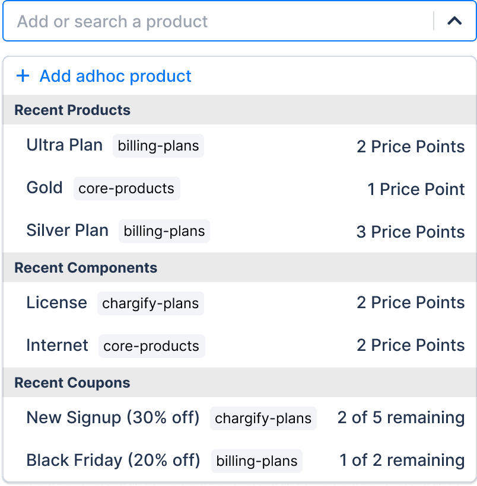The image size is (477, 486).
Task: Pick the Internet component
Action: pyautogui.click(x=58, y=346)
